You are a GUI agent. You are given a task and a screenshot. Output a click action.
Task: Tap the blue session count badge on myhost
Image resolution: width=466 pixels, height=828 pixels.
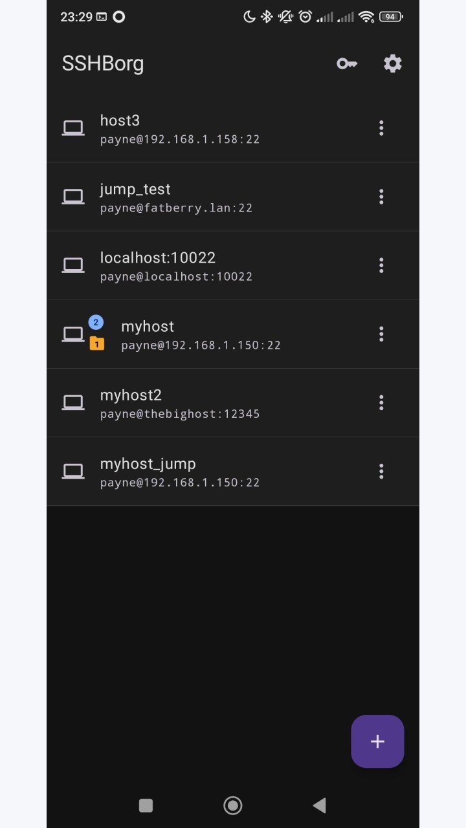click(x=96, y=322)
